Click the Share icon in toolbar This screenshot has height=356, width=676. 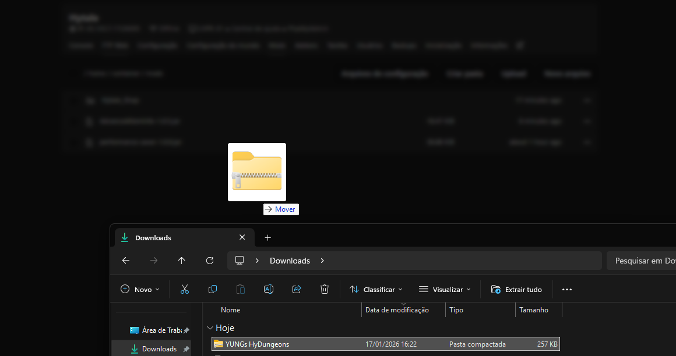pyautogui.click(x=297, y=289)
